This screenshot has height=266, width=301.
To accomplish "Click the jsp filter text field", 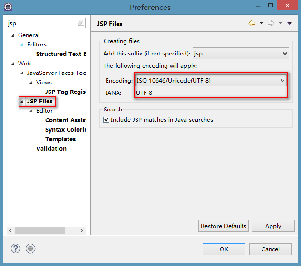I will (42, 23).
